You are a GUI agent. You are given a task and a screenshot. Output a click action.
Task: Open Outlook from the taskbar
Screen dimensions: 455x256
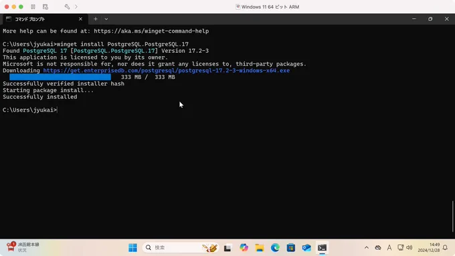tap(306, 247)
